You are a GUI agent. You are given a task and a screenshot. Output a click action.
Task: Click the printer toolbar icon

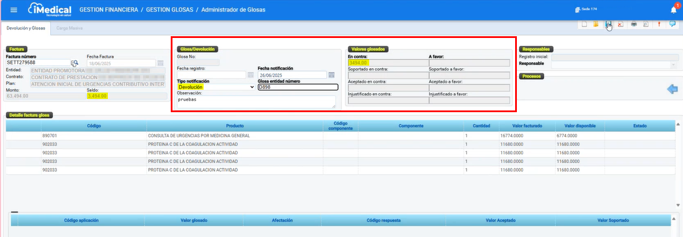(x=634, y=24)
